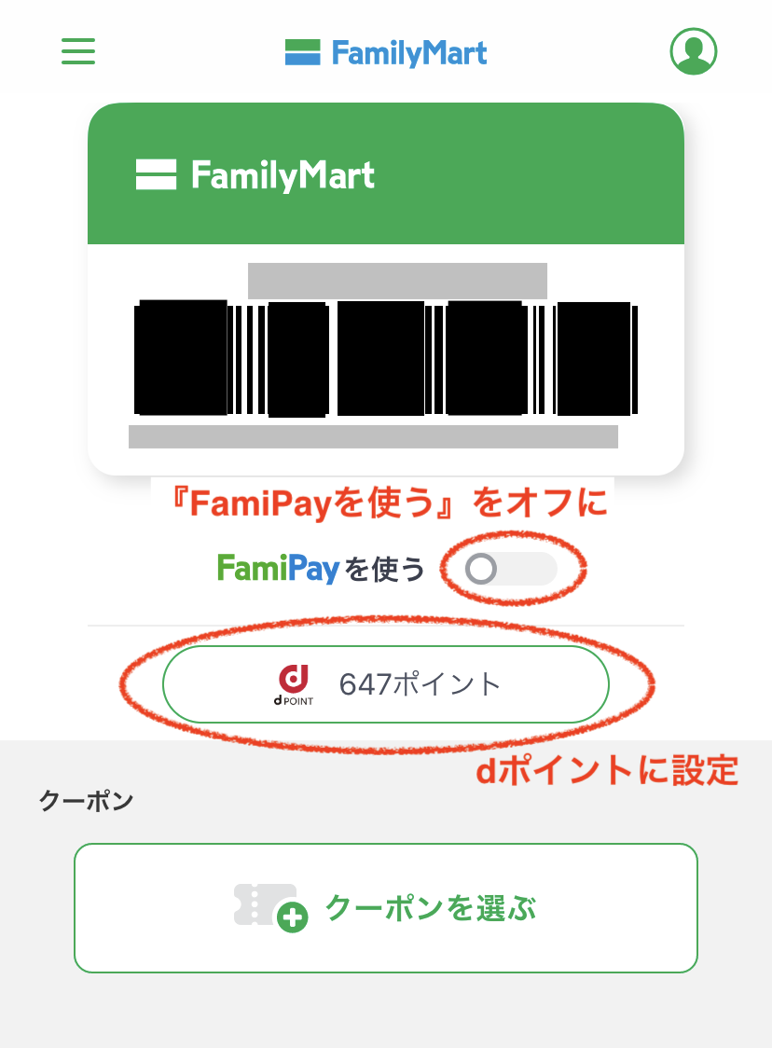Tap the クーポン section heading

click(86, 800)
